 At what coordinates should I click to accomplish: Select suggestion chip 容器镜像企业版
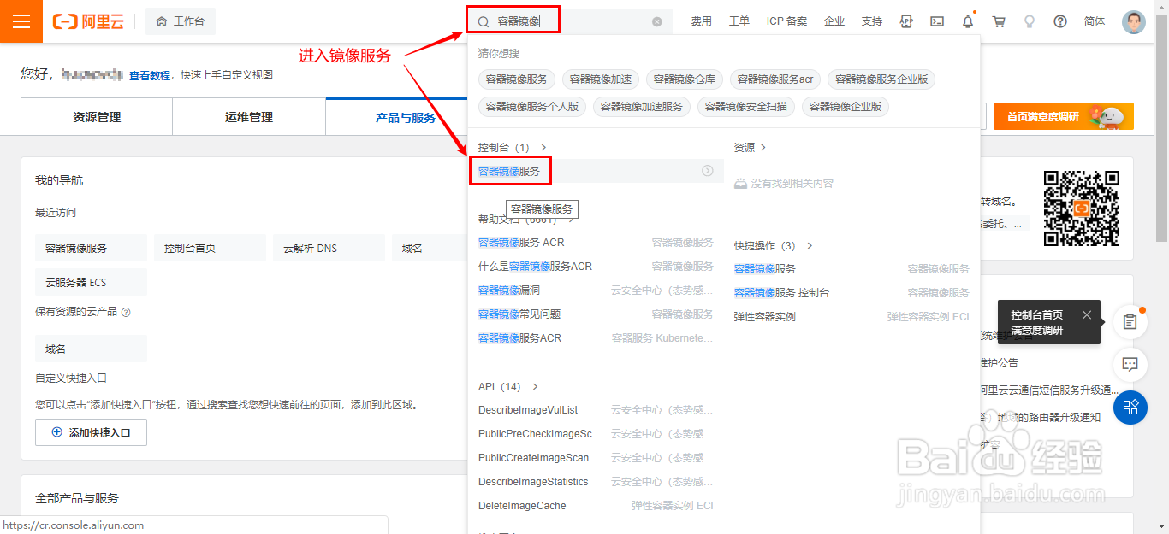pos(846,107)
